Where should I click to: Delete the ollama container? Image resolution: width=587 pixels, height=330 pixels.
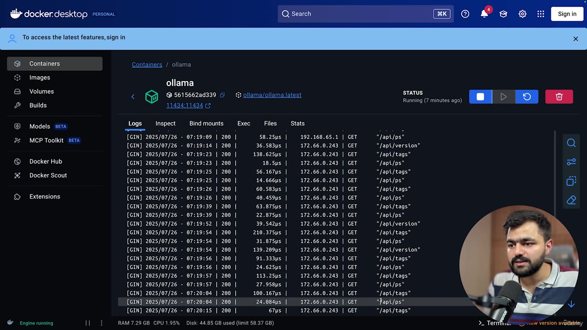(559, 97)
